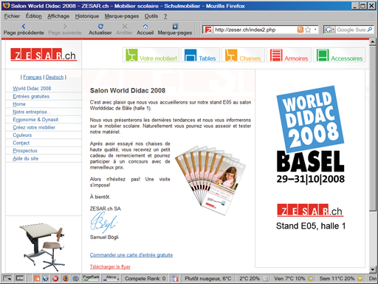Viewport: 378px width, 284px height.
Task: Reload page with Actualiser icon
Action: click(x=100, y=26)
